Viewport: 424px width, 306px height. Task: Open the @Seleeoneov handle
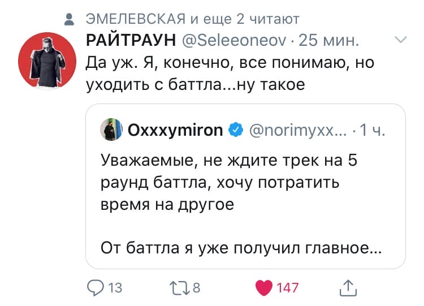click(232, 41)
